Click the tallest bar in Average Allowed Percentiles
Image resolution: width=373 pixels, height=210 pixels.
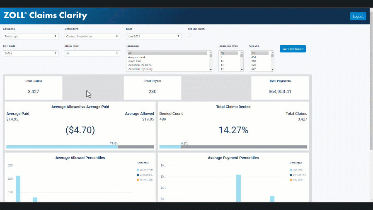[18, 188]
